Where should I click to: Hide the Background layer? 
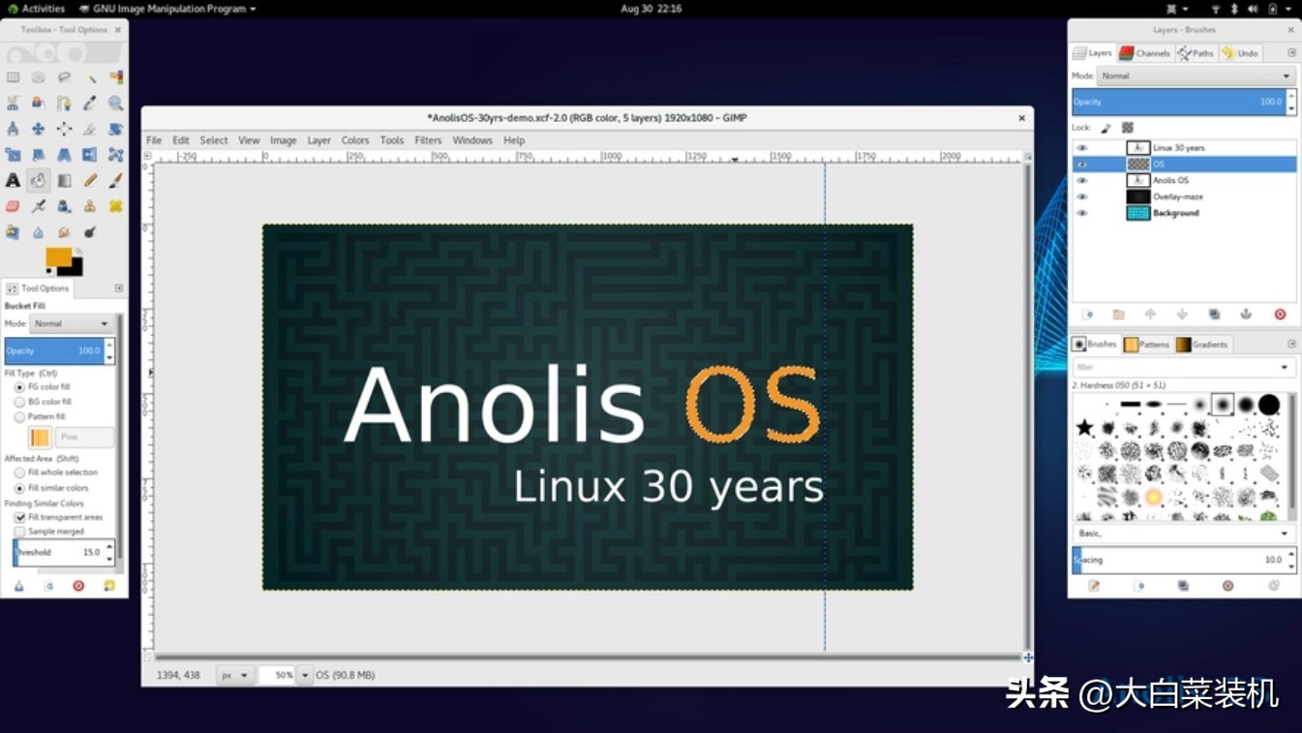click(1081, 213)
